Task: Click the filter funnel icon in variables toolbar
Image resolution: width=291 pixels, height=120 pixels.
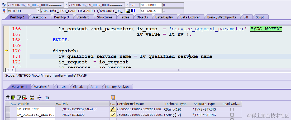Action: coord(47,97)
